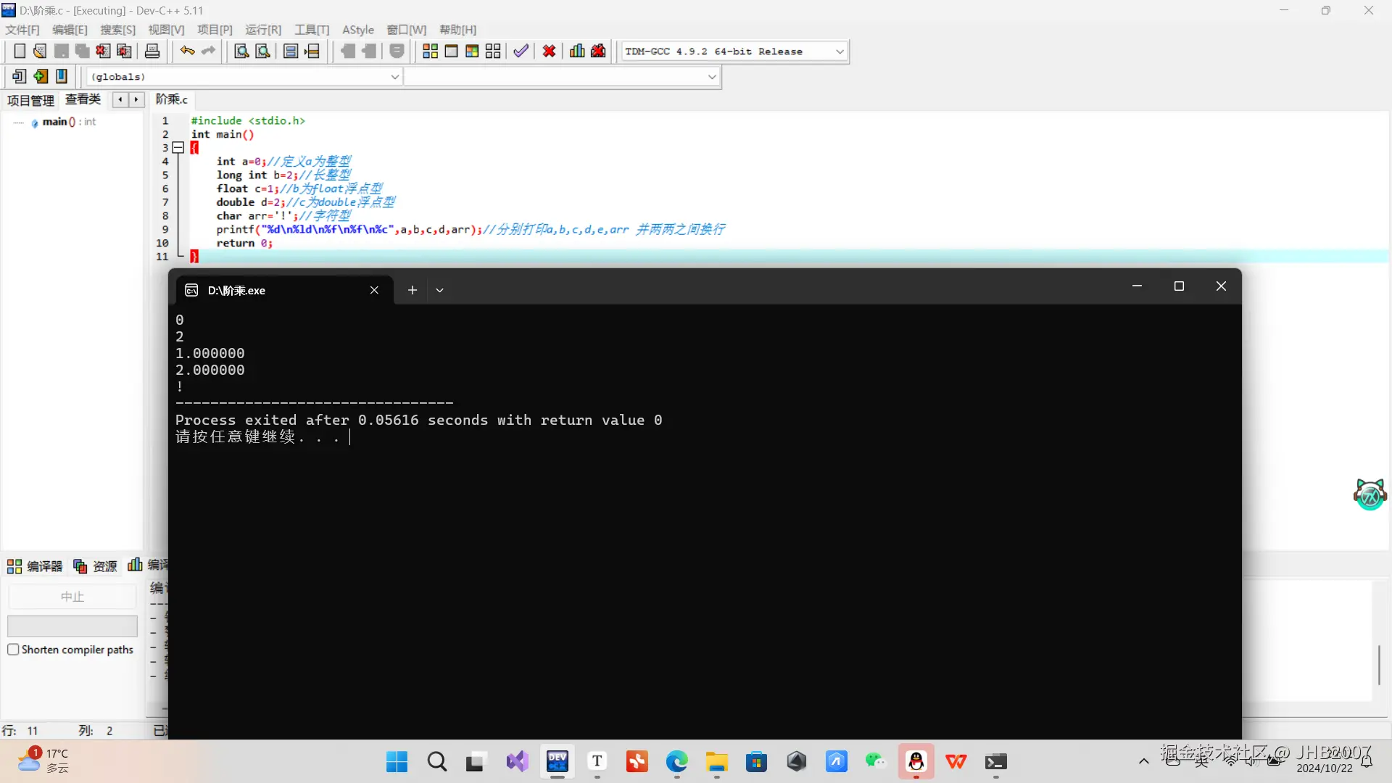The width and height of the screenshot is (1392, 783).
Task: Collapse the main function code fold
Action: [x=178, y=147]
